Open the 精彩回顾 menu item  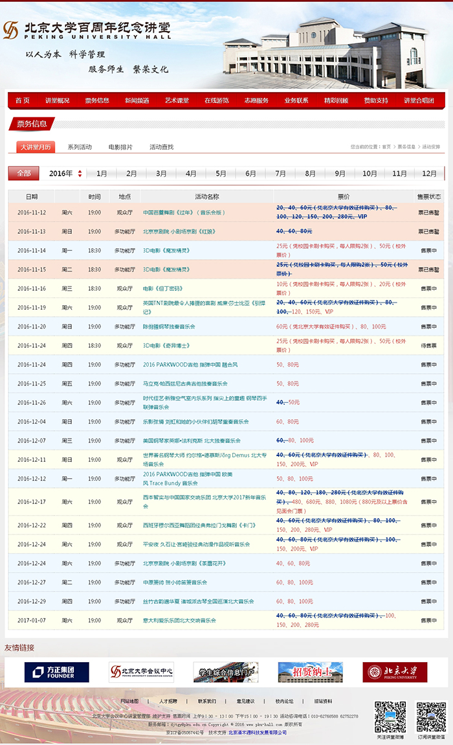[x=336, y=100]
